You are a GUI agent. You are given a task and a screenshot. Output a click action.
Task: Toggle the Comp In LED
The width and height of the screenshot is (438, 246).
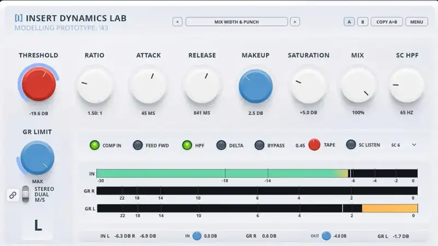click(x=95, y=145)
